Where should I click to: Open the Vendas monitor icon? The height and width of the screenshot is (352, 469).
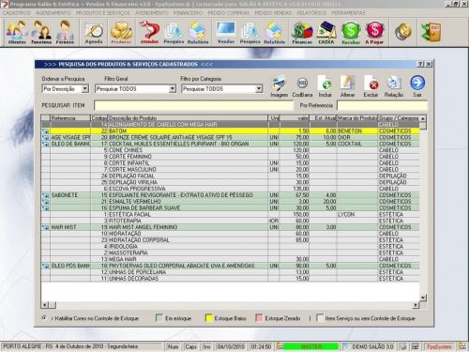coord(226,32)
